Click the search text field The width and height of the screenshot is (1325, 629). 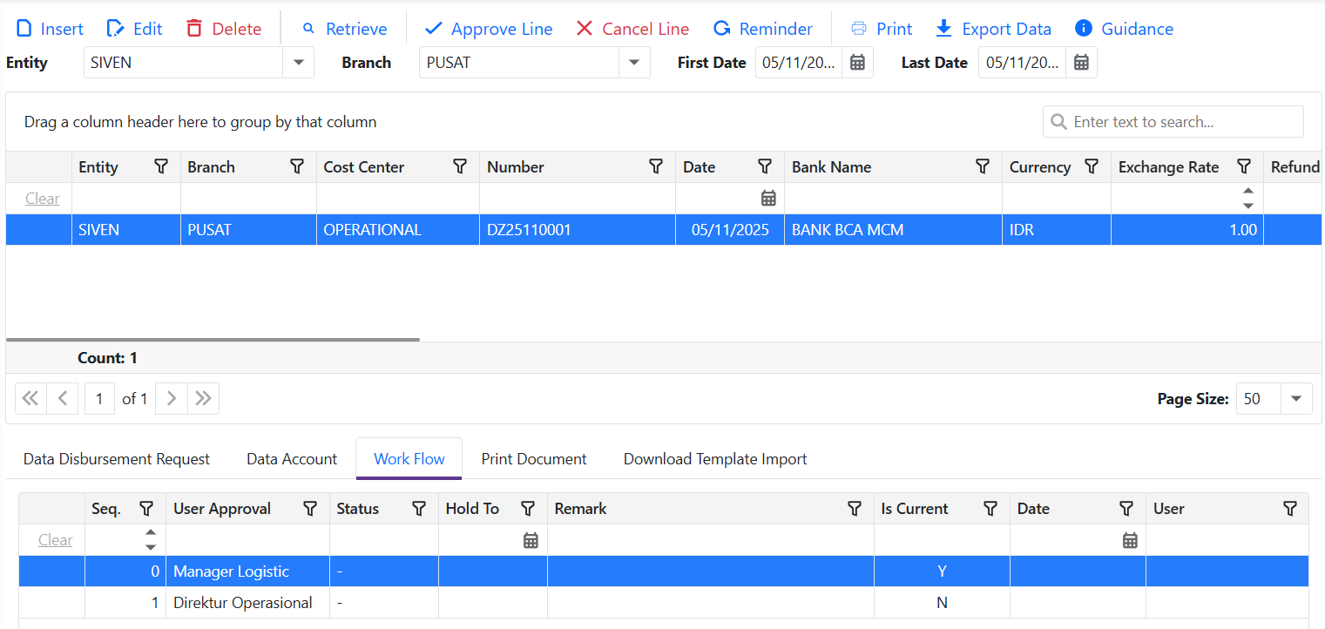[x=1173, y=122]
